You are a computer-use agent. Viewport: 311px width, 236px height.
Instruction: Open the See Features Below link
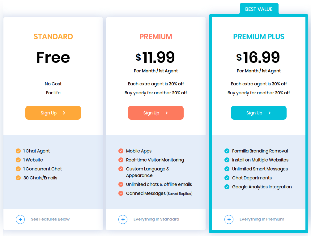click(x=50, y=219)
